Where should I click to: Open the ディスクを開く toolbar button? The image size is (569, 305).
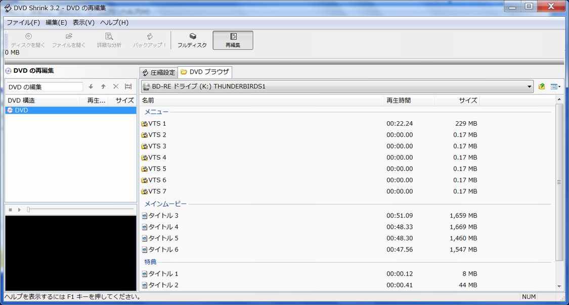click(x=28, y=40)
